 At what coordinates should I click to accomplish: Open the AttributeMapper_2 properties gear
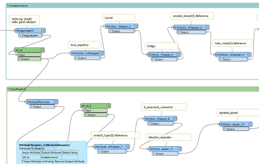[135, 26]
